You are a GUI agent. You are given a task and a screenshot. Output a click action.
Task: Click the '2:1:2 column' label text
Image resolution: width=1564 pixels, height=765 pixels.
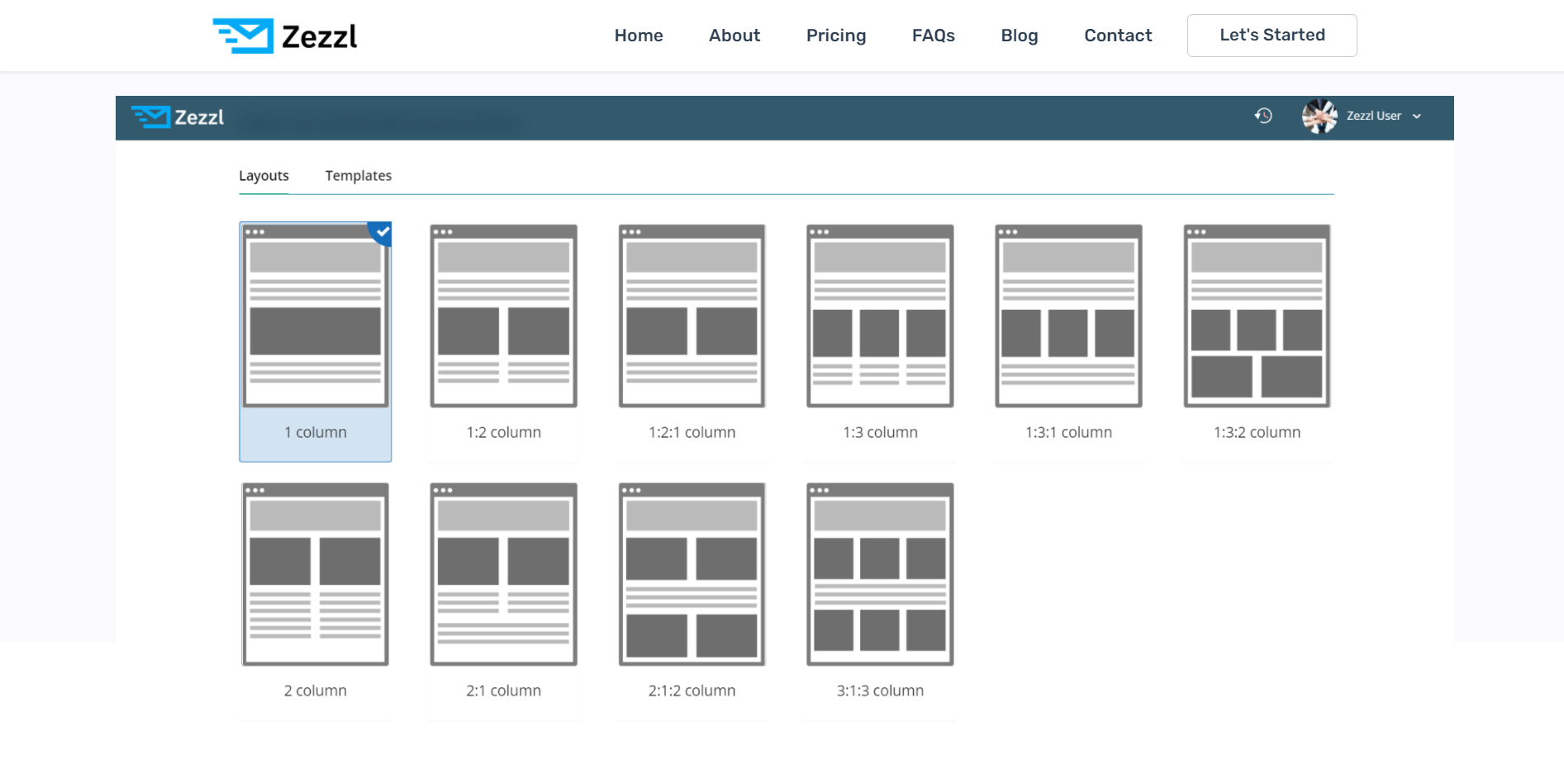692,691
